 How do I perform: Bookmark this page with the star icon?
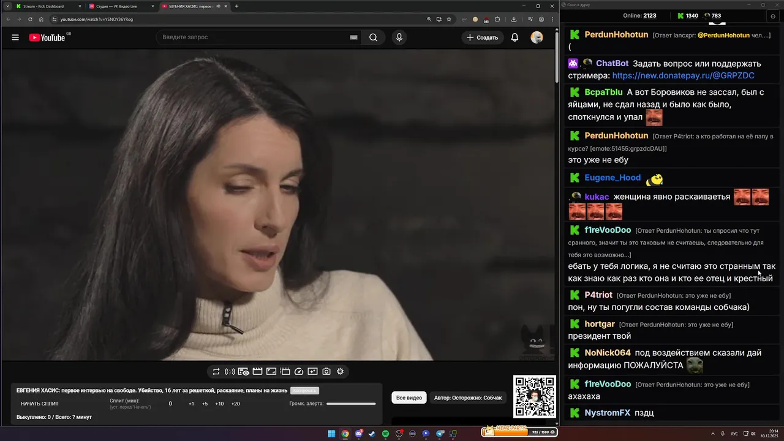point(449,19)
